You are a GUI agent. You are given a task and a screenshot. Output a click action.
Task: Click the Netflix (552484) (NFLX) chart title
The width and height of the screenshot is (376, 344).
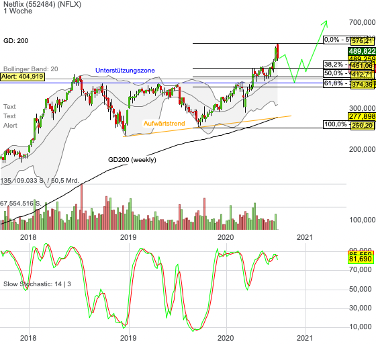pos(42,4)
